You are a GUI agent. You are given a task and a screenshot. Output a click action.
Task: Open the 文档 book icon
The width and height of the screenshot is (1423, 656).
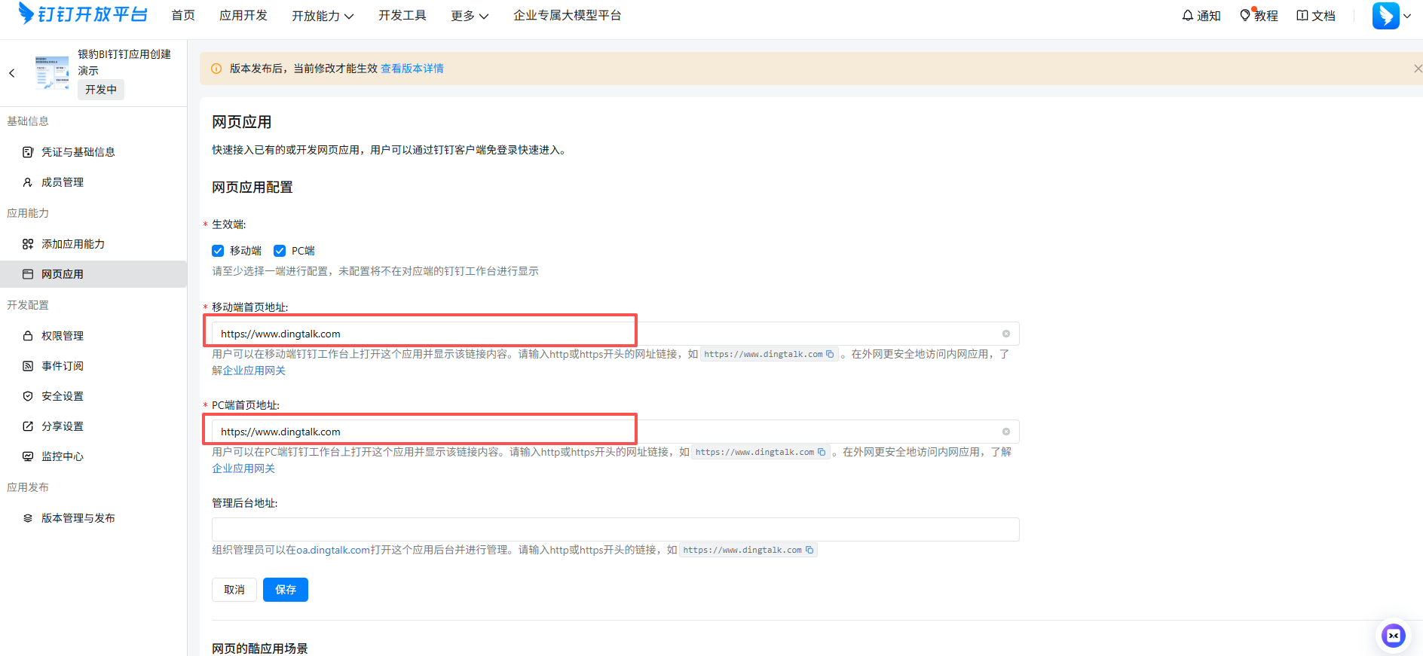[x=1302, y=16]
